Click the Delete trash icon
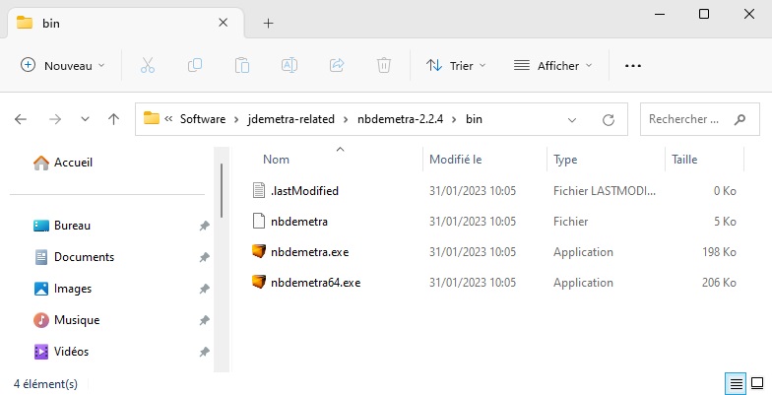 click(384, 65)
